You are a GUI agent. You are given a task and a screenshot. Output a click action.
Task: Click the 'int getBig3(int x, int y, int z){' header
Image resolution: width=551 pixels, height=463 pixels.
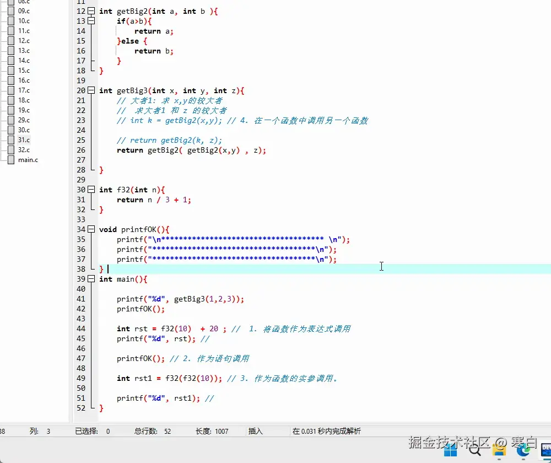[172, 91]
